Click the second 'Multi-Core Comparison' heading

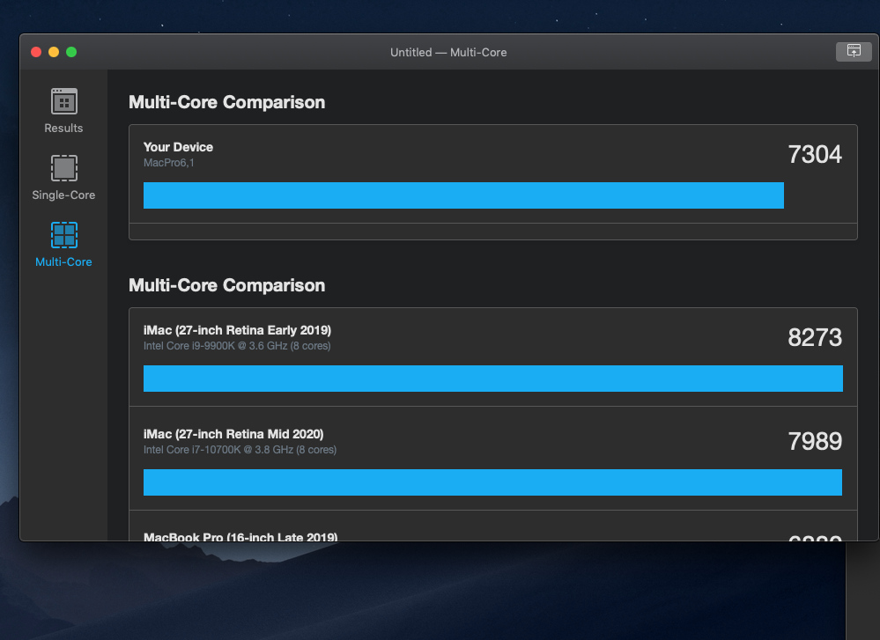point(226,285)
